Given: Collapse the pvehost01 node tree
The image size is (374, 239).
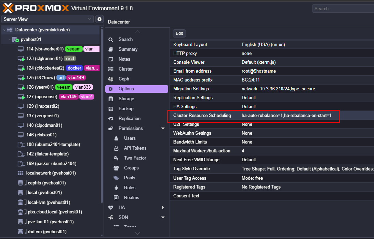Looking at the screenshot, I should 10,40.
